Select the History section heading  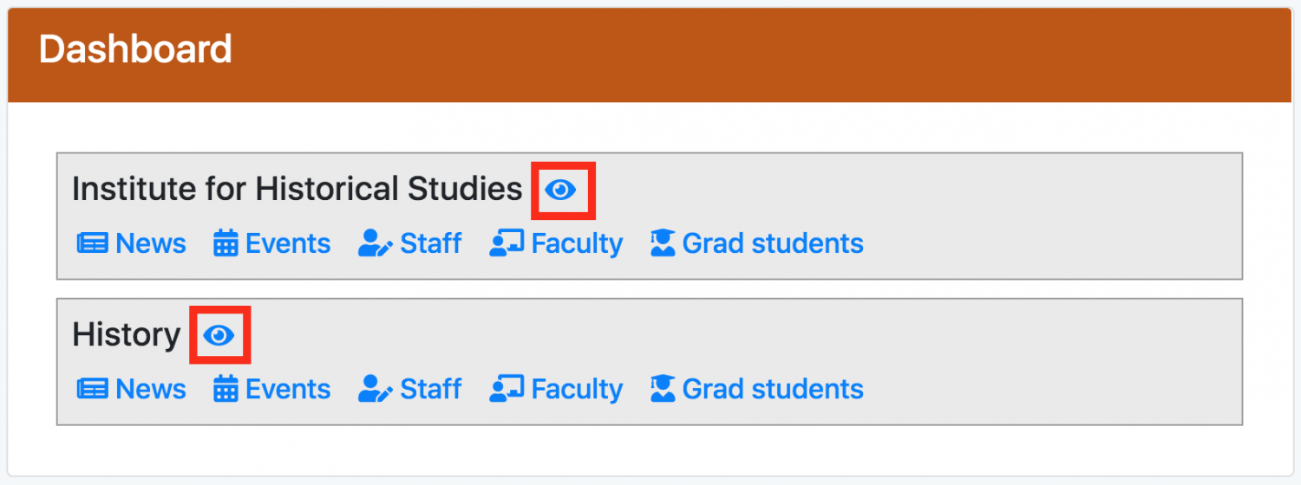tap(127, 335)
